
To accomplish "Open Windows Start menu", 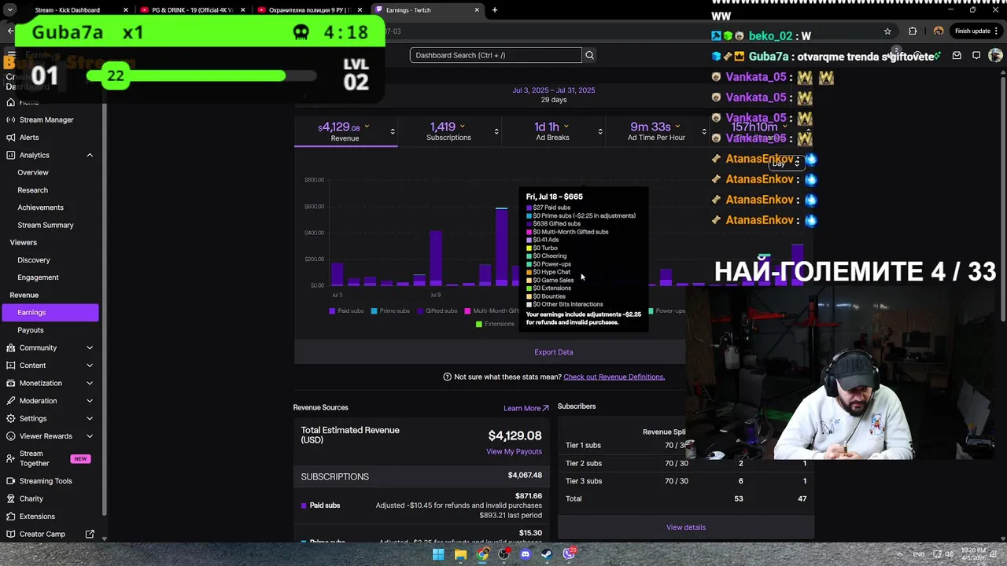I will point(438,554).
